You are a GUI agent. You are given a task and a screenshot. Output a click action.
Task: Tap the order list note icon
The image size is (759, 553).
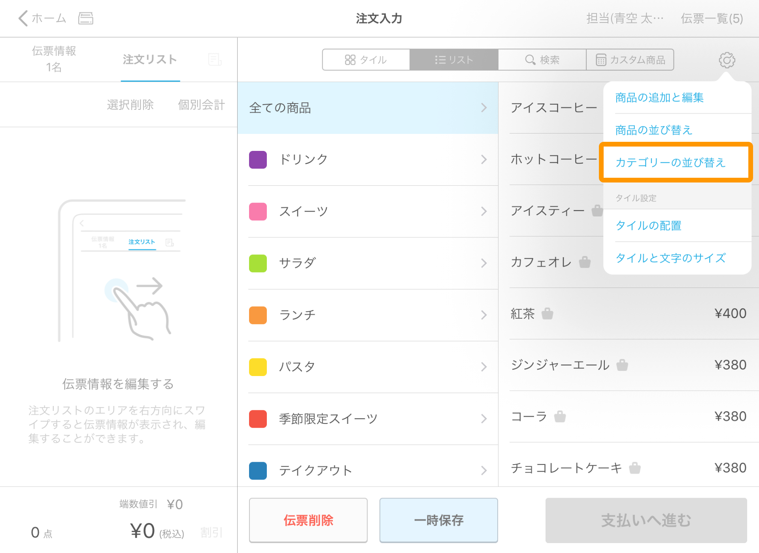(215, 60)
